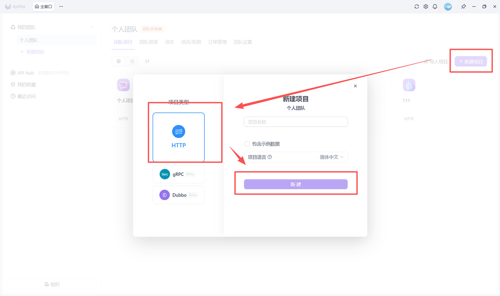500x296 pixels.
Task: Click 组织 at the sidebar bottom
Action: [x=52, y=284]
